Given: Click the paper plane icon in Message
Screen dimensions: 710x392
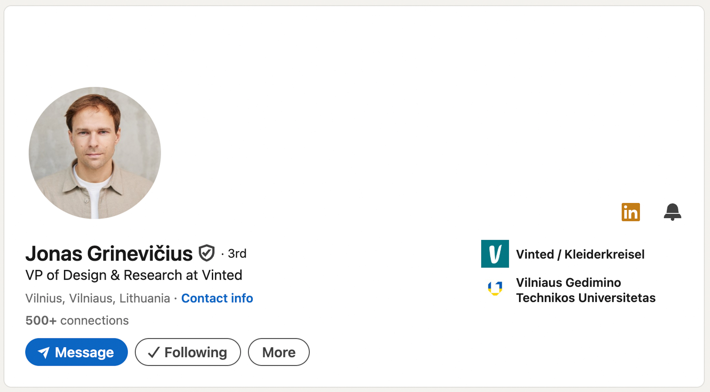Looking at the screenshot, I should point(44,353).
